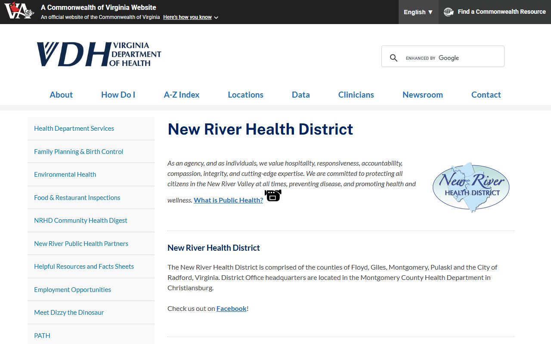Open the How Do I menu
The image size is (551, 344).
pos(118,95)
